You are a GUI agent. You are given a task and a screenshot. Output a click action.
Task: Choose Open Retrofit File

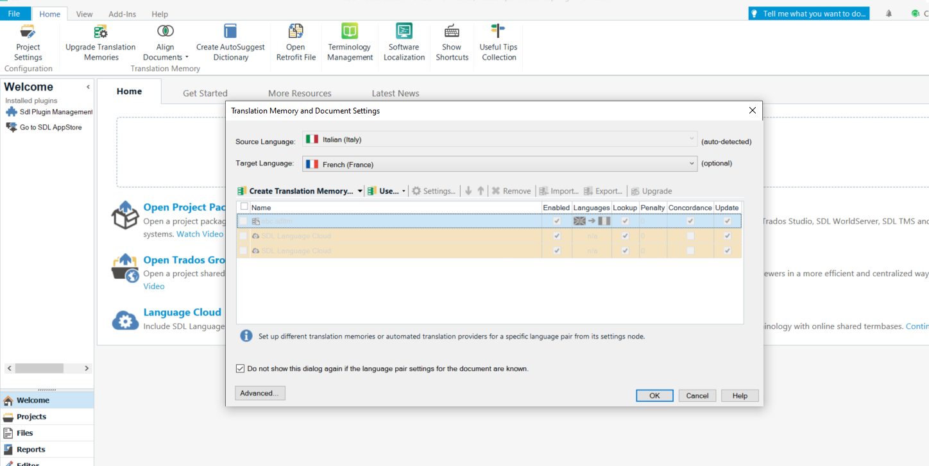[x=296, y=42]
